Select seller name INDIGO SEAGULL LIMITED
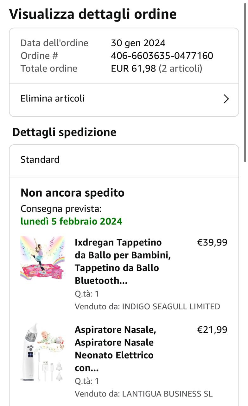The width and height of the screenshot is (248, 406). (171, 307)
